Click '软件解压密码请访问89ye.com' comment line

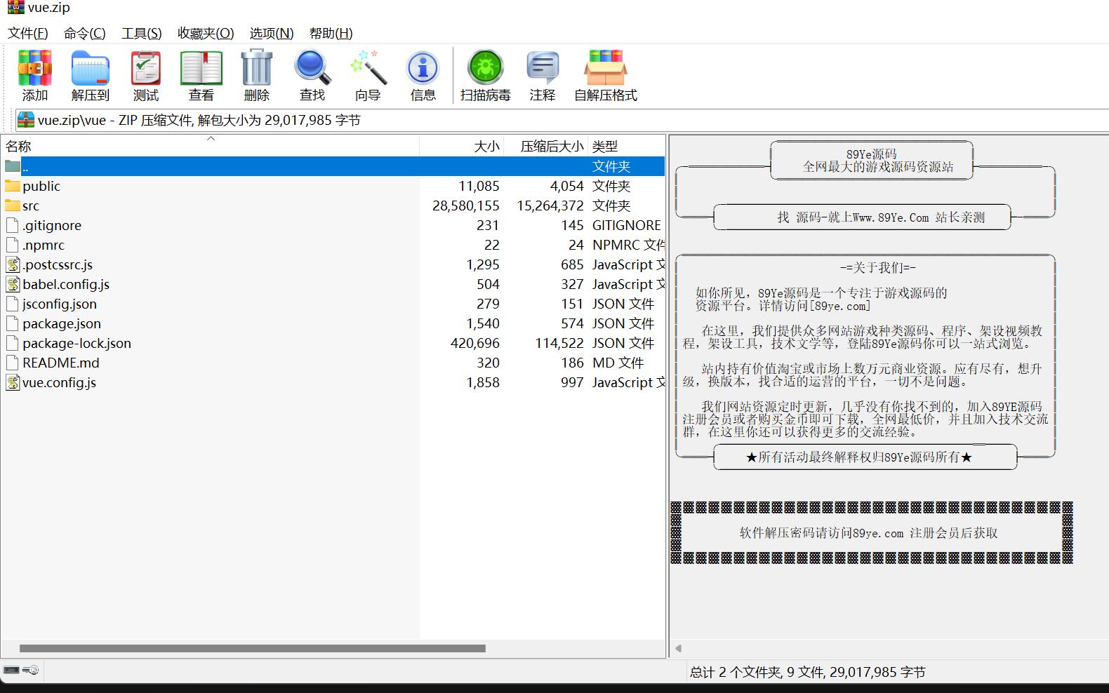[x=822, y=533]
